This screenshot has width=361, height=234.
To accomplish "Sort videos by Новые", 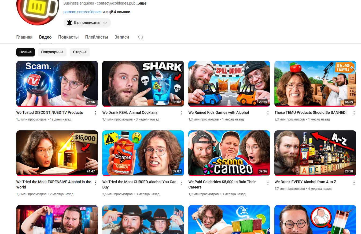I will [x=25, y=52].
